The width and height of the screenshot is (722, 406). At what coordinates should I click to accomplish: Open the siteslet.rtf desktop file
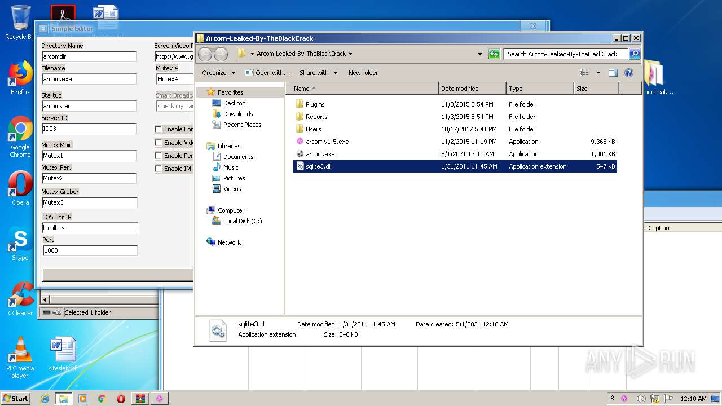click(x=63, y=354)
